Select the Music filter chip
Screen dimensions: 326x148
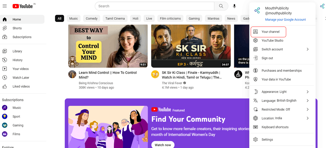click(x=74, y=18)
